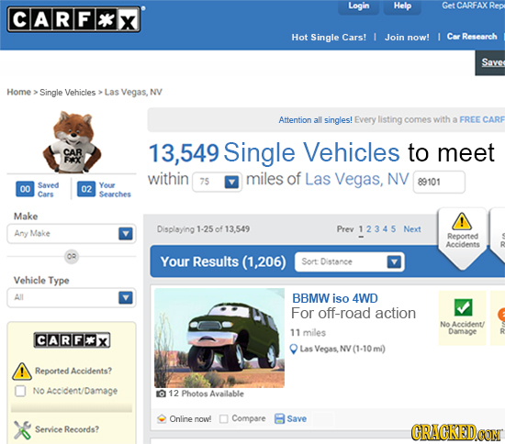Click the Next pagination link
This screenshot has width=505, height=444.
[x=412, y=229]
